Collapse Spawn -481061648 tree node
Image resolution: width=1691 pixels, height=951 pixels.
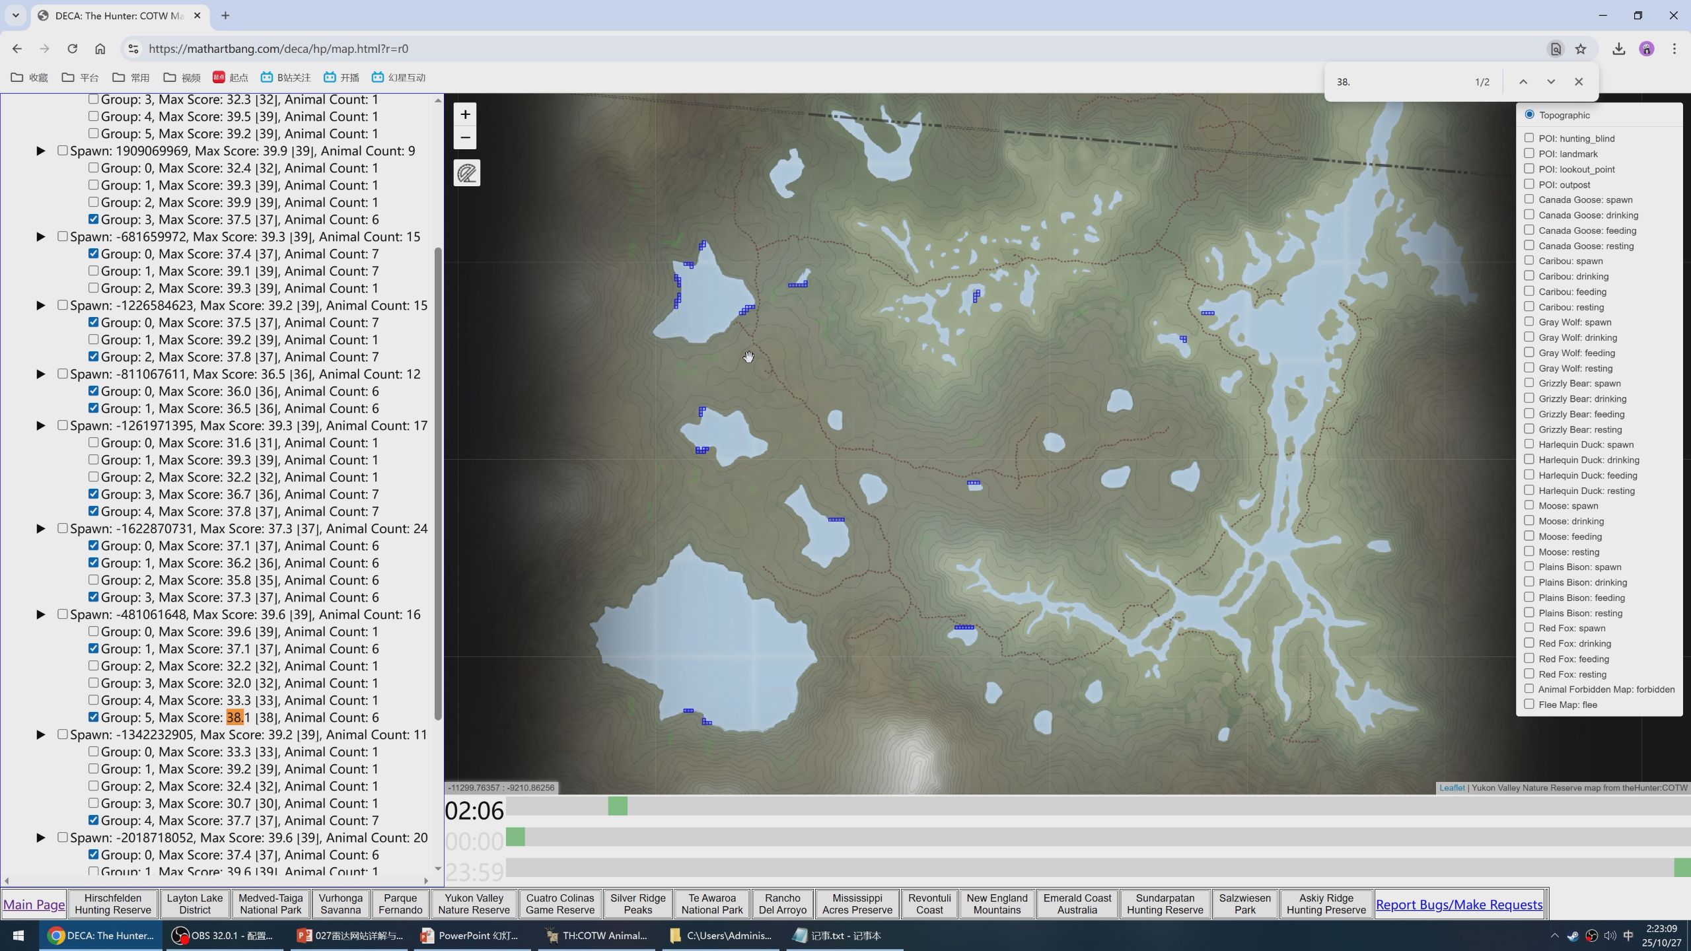41,615
